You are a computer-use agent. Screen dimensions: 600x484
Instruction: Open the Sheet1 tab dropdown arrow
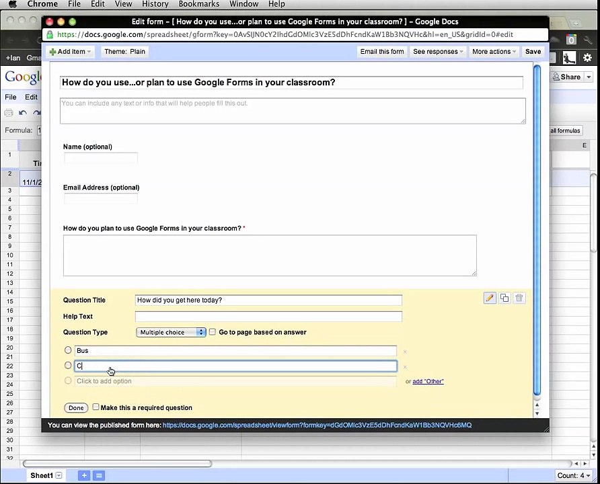click(x=59, y=475)
